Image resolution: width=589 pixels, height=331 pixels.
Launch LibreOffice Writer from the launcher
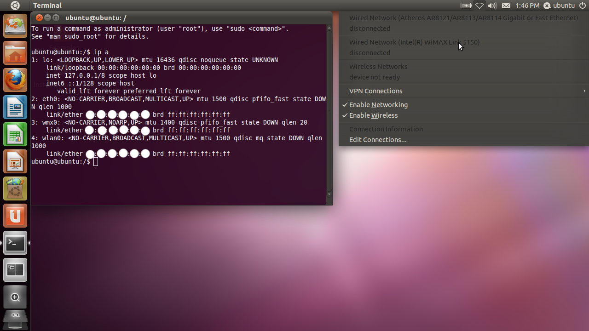[15, 108]
